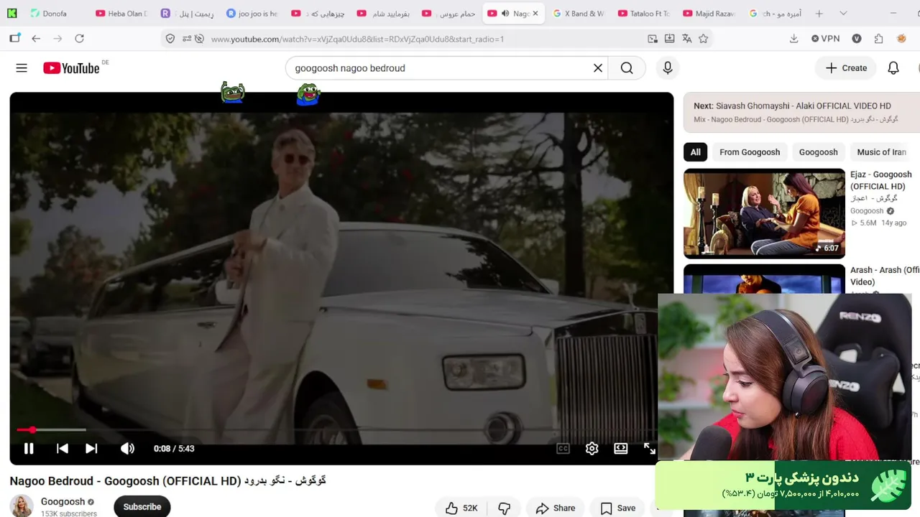The height and width of the screenshot is (517, 920).
Task: Open the Googoosh channel avatar
Action: click(22, 506)
